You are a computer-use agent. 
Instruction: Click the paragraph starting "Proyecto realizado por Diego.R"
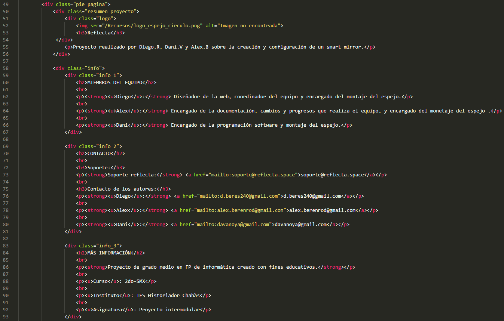click(x=219, y=47)
